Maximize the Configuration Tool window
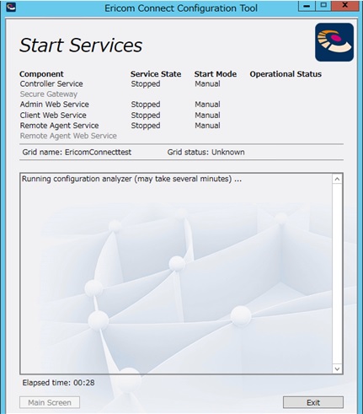The image size is (363, 414). [x=323, y=6]
